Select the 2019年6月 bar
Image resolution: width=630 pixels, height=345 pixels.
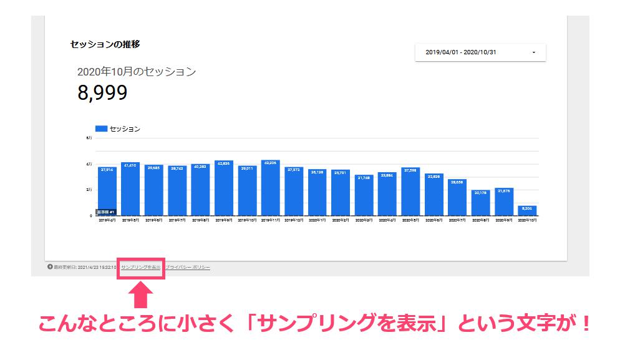coord(154,190)
